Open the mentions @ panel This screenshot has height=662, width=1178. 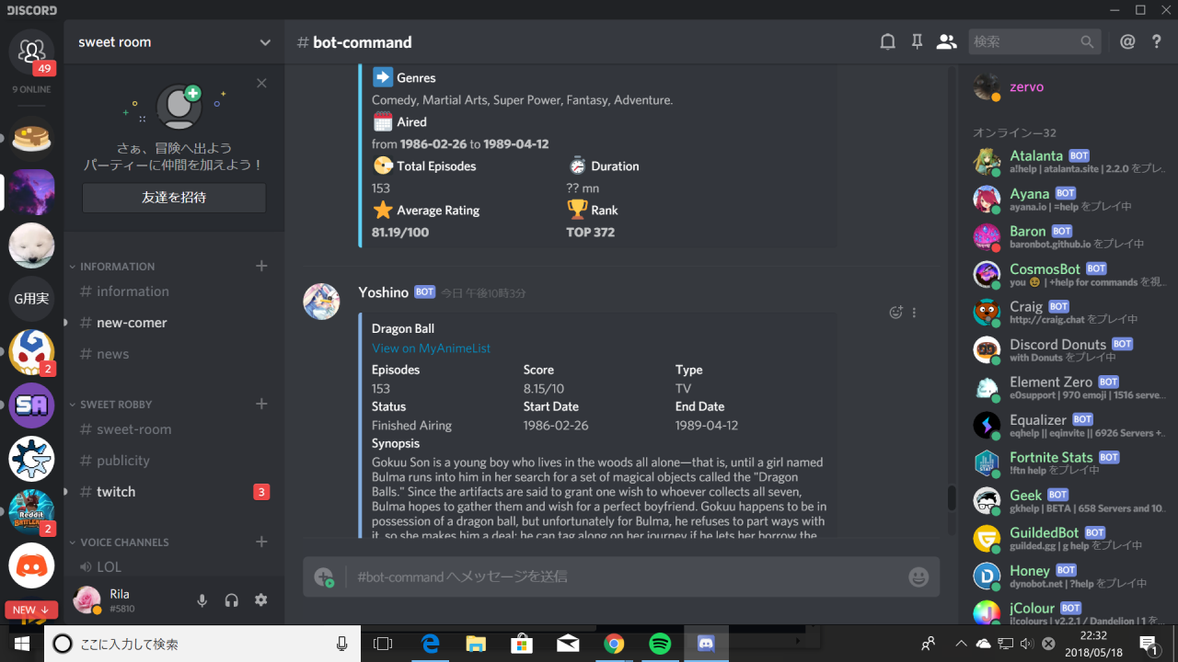coord(1127,41)
